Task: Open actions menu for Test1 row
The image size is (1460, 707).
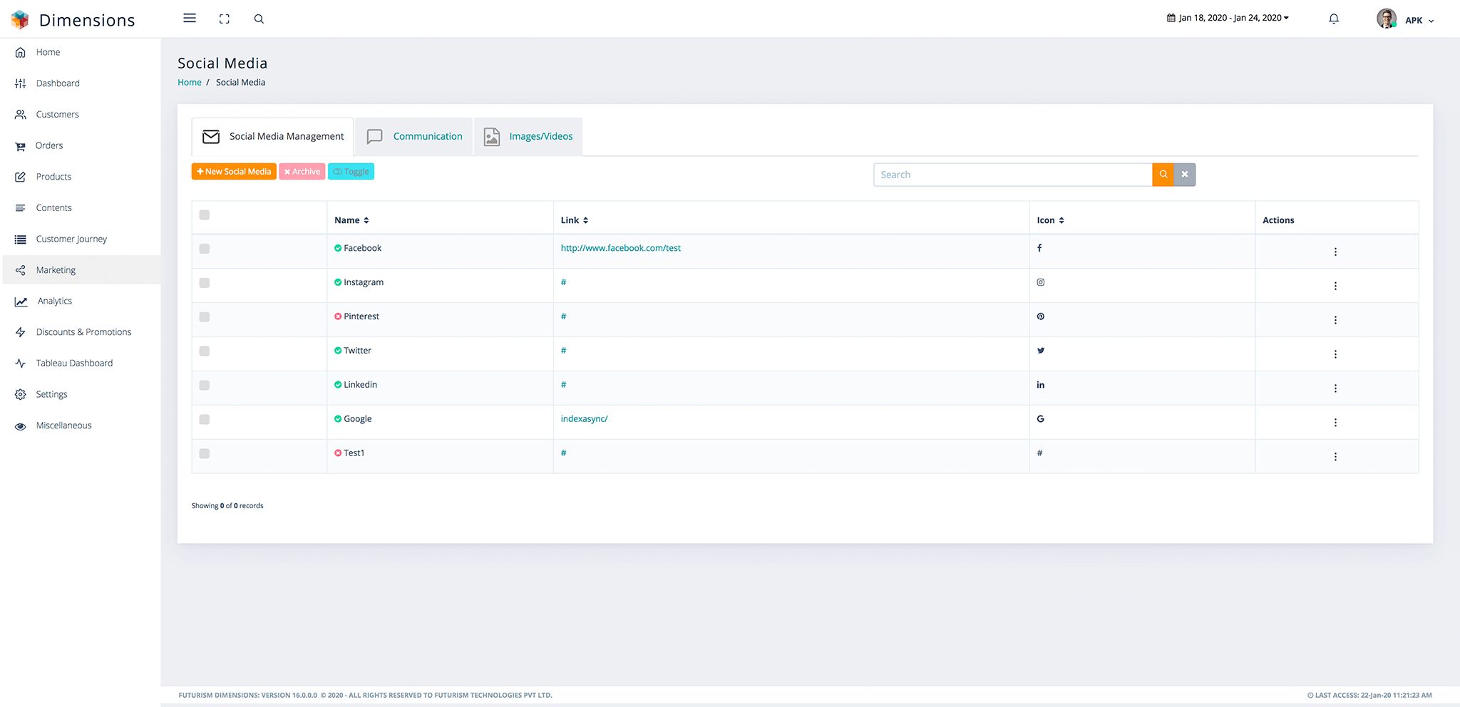Action: click(1335, 457)
